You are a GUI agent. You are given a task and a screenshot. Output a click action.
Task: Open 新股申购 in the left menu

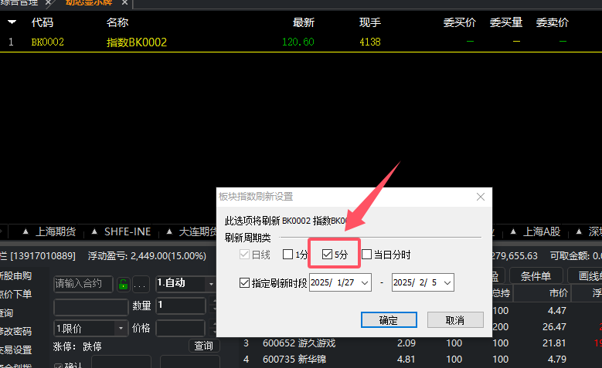click(x=15, y=276)
